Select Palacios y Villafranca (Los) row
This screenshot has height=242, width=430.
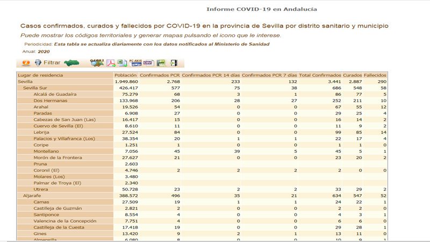pos(64,139)
